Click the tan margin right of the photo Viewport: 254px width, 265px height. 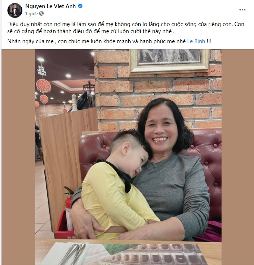pyautogui.click(x=238, y=157)
